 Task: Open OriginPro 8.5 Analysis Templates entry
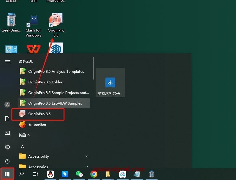pyautogui.click(x=54, y=72)
